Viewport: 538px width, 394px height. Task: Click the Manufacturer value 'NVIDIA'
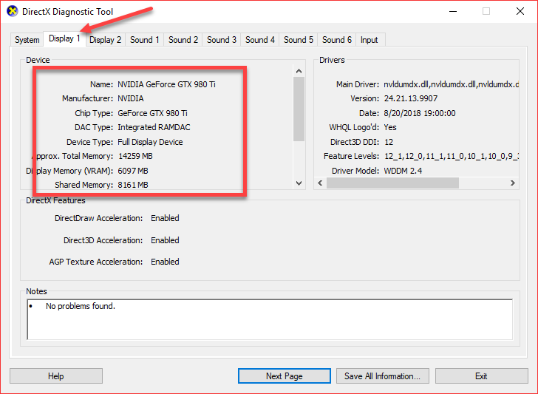point(131,98)
